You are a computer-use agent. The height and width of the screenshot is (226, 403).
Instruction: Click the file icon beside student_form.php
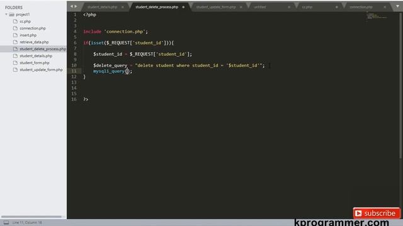[x=15, y=63]
